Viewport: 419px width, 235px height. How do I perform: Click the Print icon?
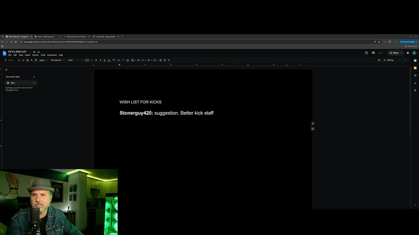pyautogui.click(x=27, y=60)
